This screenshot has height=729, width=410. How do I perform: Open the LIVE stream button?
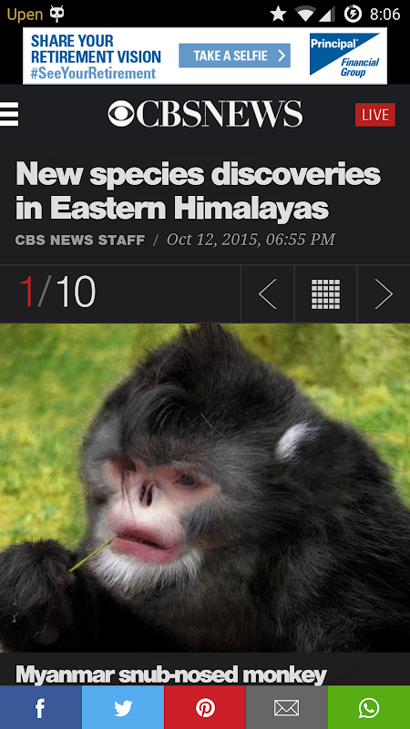tap(375, 115)
